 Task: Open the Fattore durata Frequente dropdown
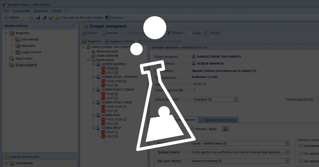(x=236, y=99)
